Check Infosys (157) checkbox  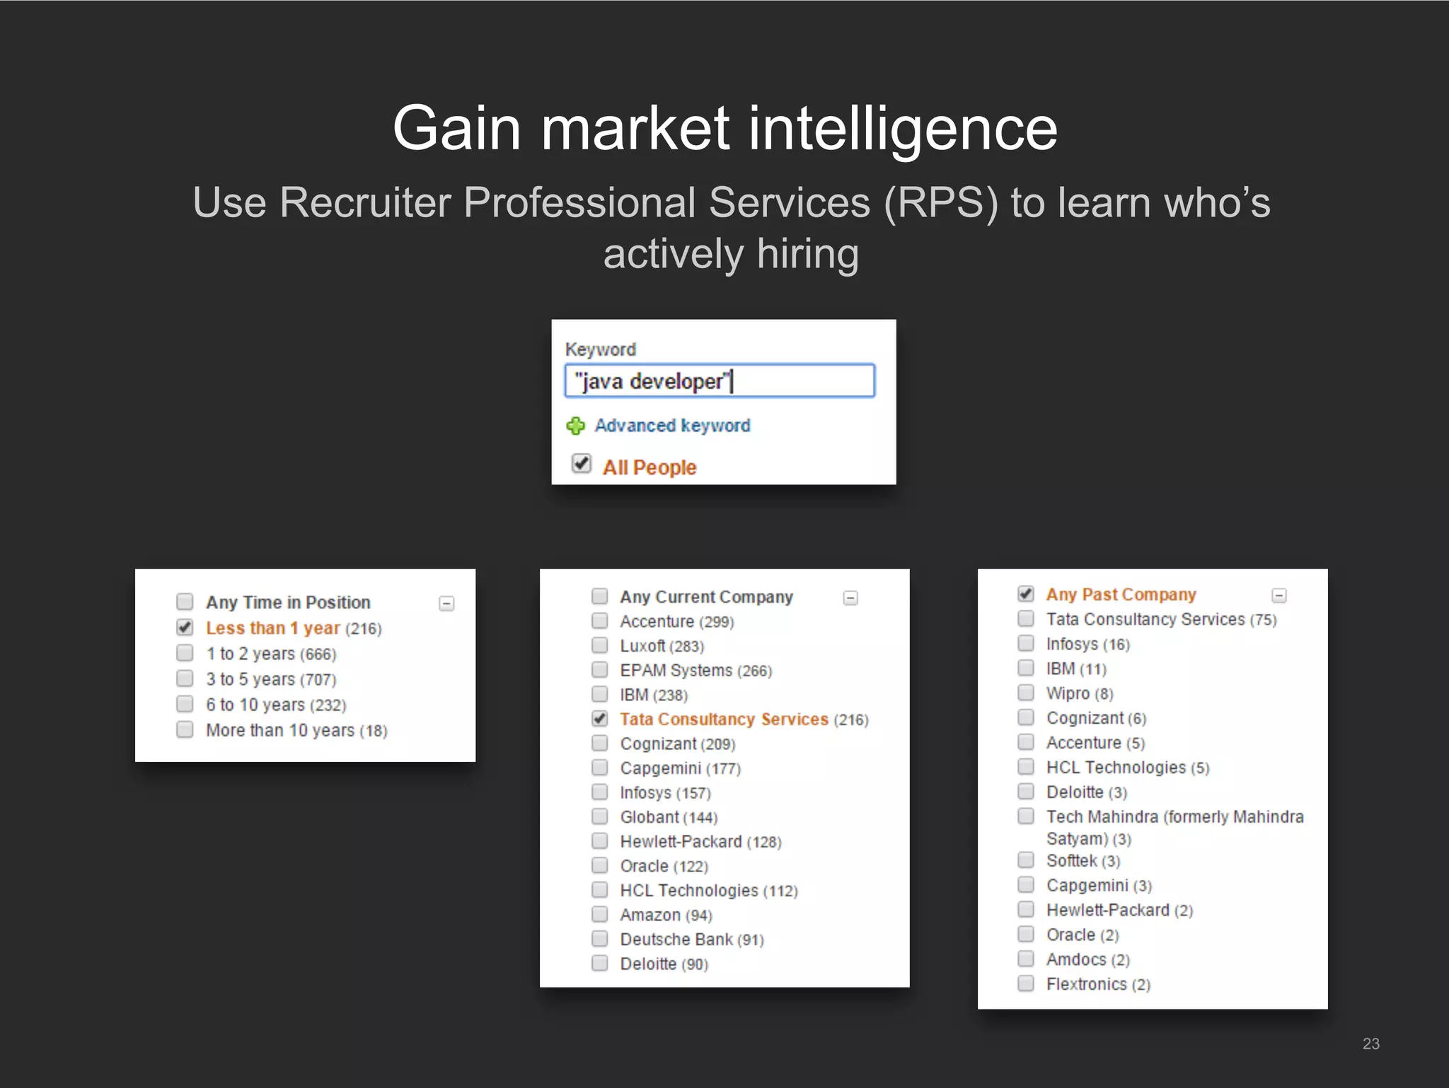(x=600, y=792)
